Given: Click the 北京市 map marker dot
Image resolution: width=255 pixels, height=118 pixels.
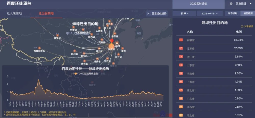Looking at the screenshot, I should coord(109,21).
